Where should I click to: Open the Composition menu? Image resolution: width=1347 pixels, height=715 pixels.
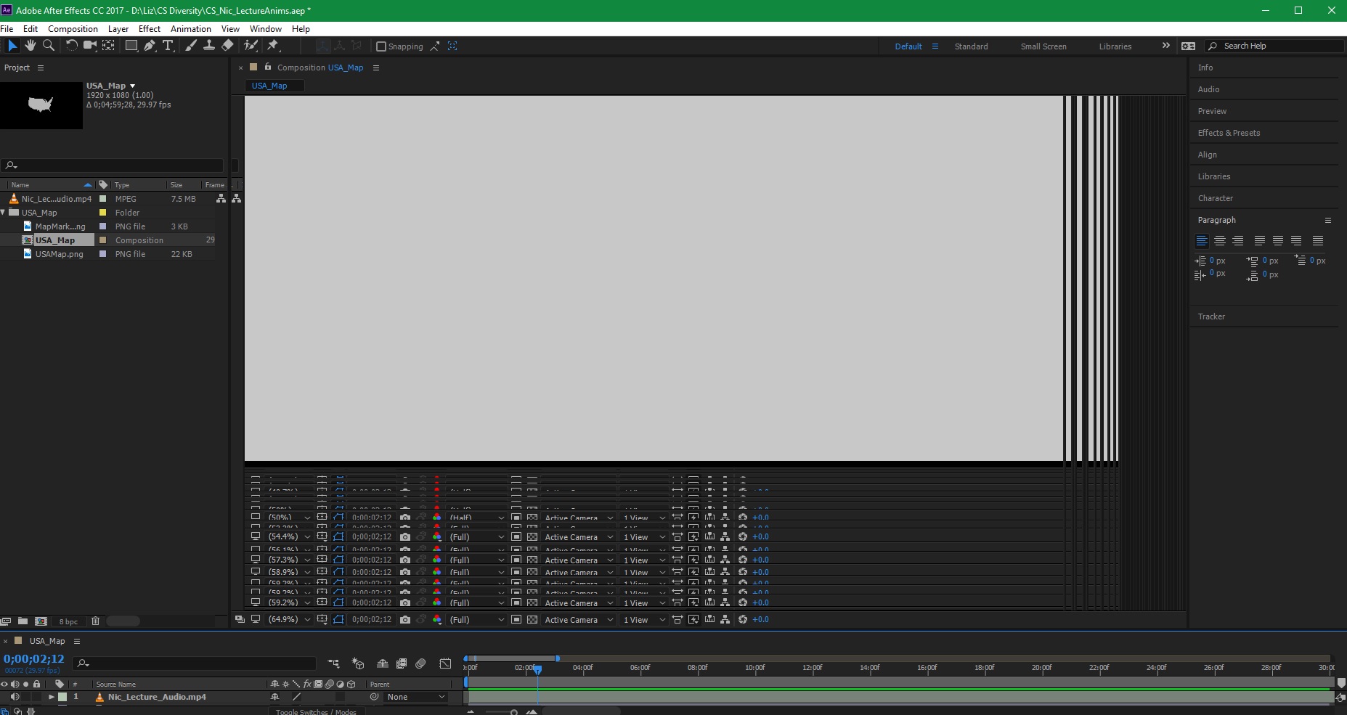click(x=73, y=29)
